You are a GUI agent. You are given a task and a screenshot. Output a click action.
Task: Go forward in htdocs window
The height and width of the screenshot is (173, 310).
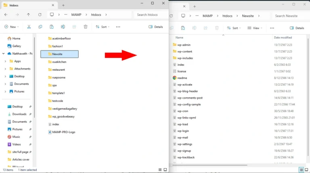(17, 15)
